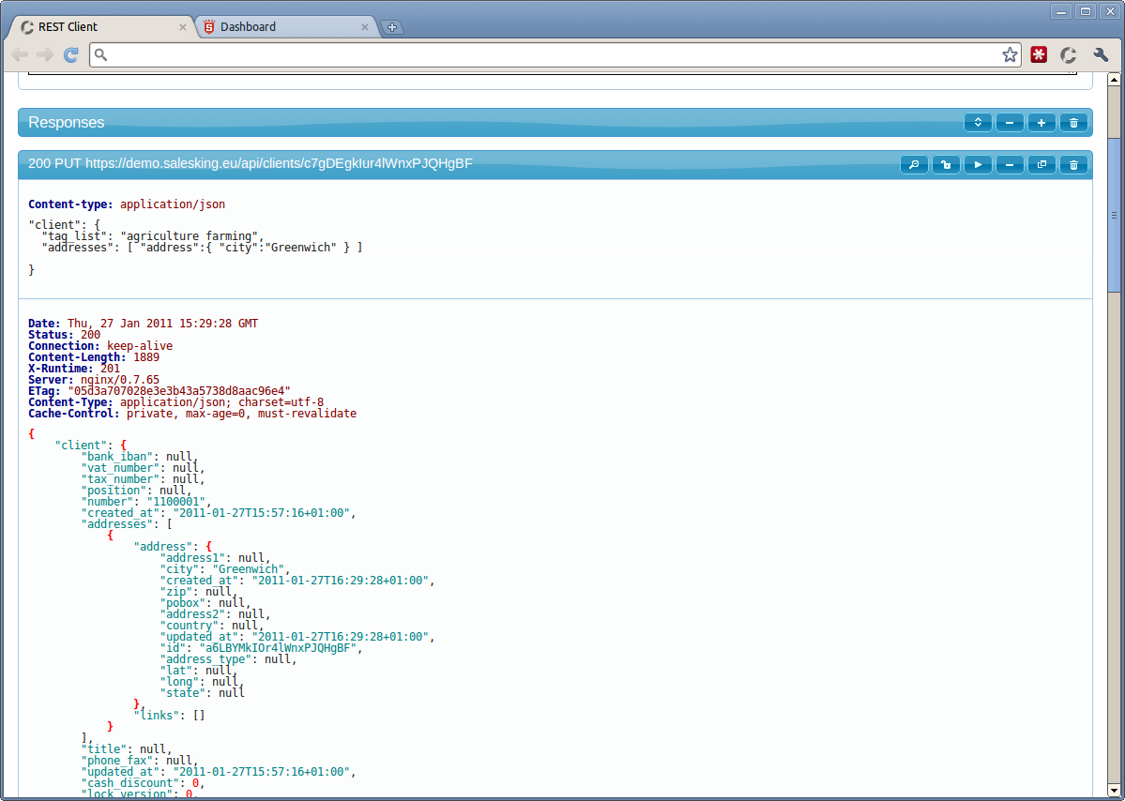This screenshot has width=1125, height=801.
Task: Select the "tax_number": null line
Action: click(x=142, y=479)
